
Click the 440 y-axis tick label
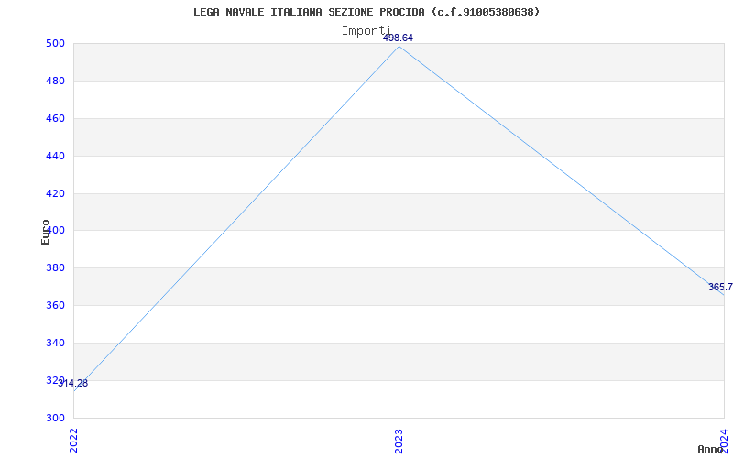(x=55, y=156)
